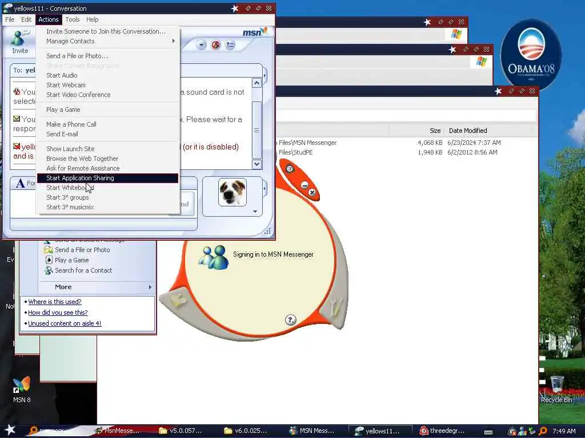Collapse the side panel arrow near To field
This screenshot has height=438, width=585.
coord(265,76)
